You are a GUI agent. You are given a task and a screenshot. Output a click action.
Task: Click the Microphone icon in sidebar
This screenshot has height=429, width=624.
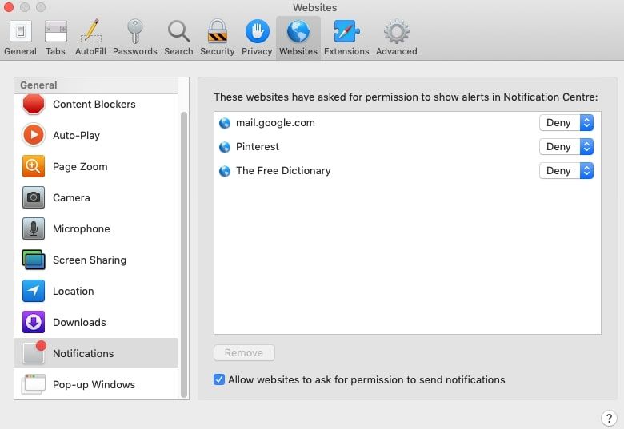34,228
